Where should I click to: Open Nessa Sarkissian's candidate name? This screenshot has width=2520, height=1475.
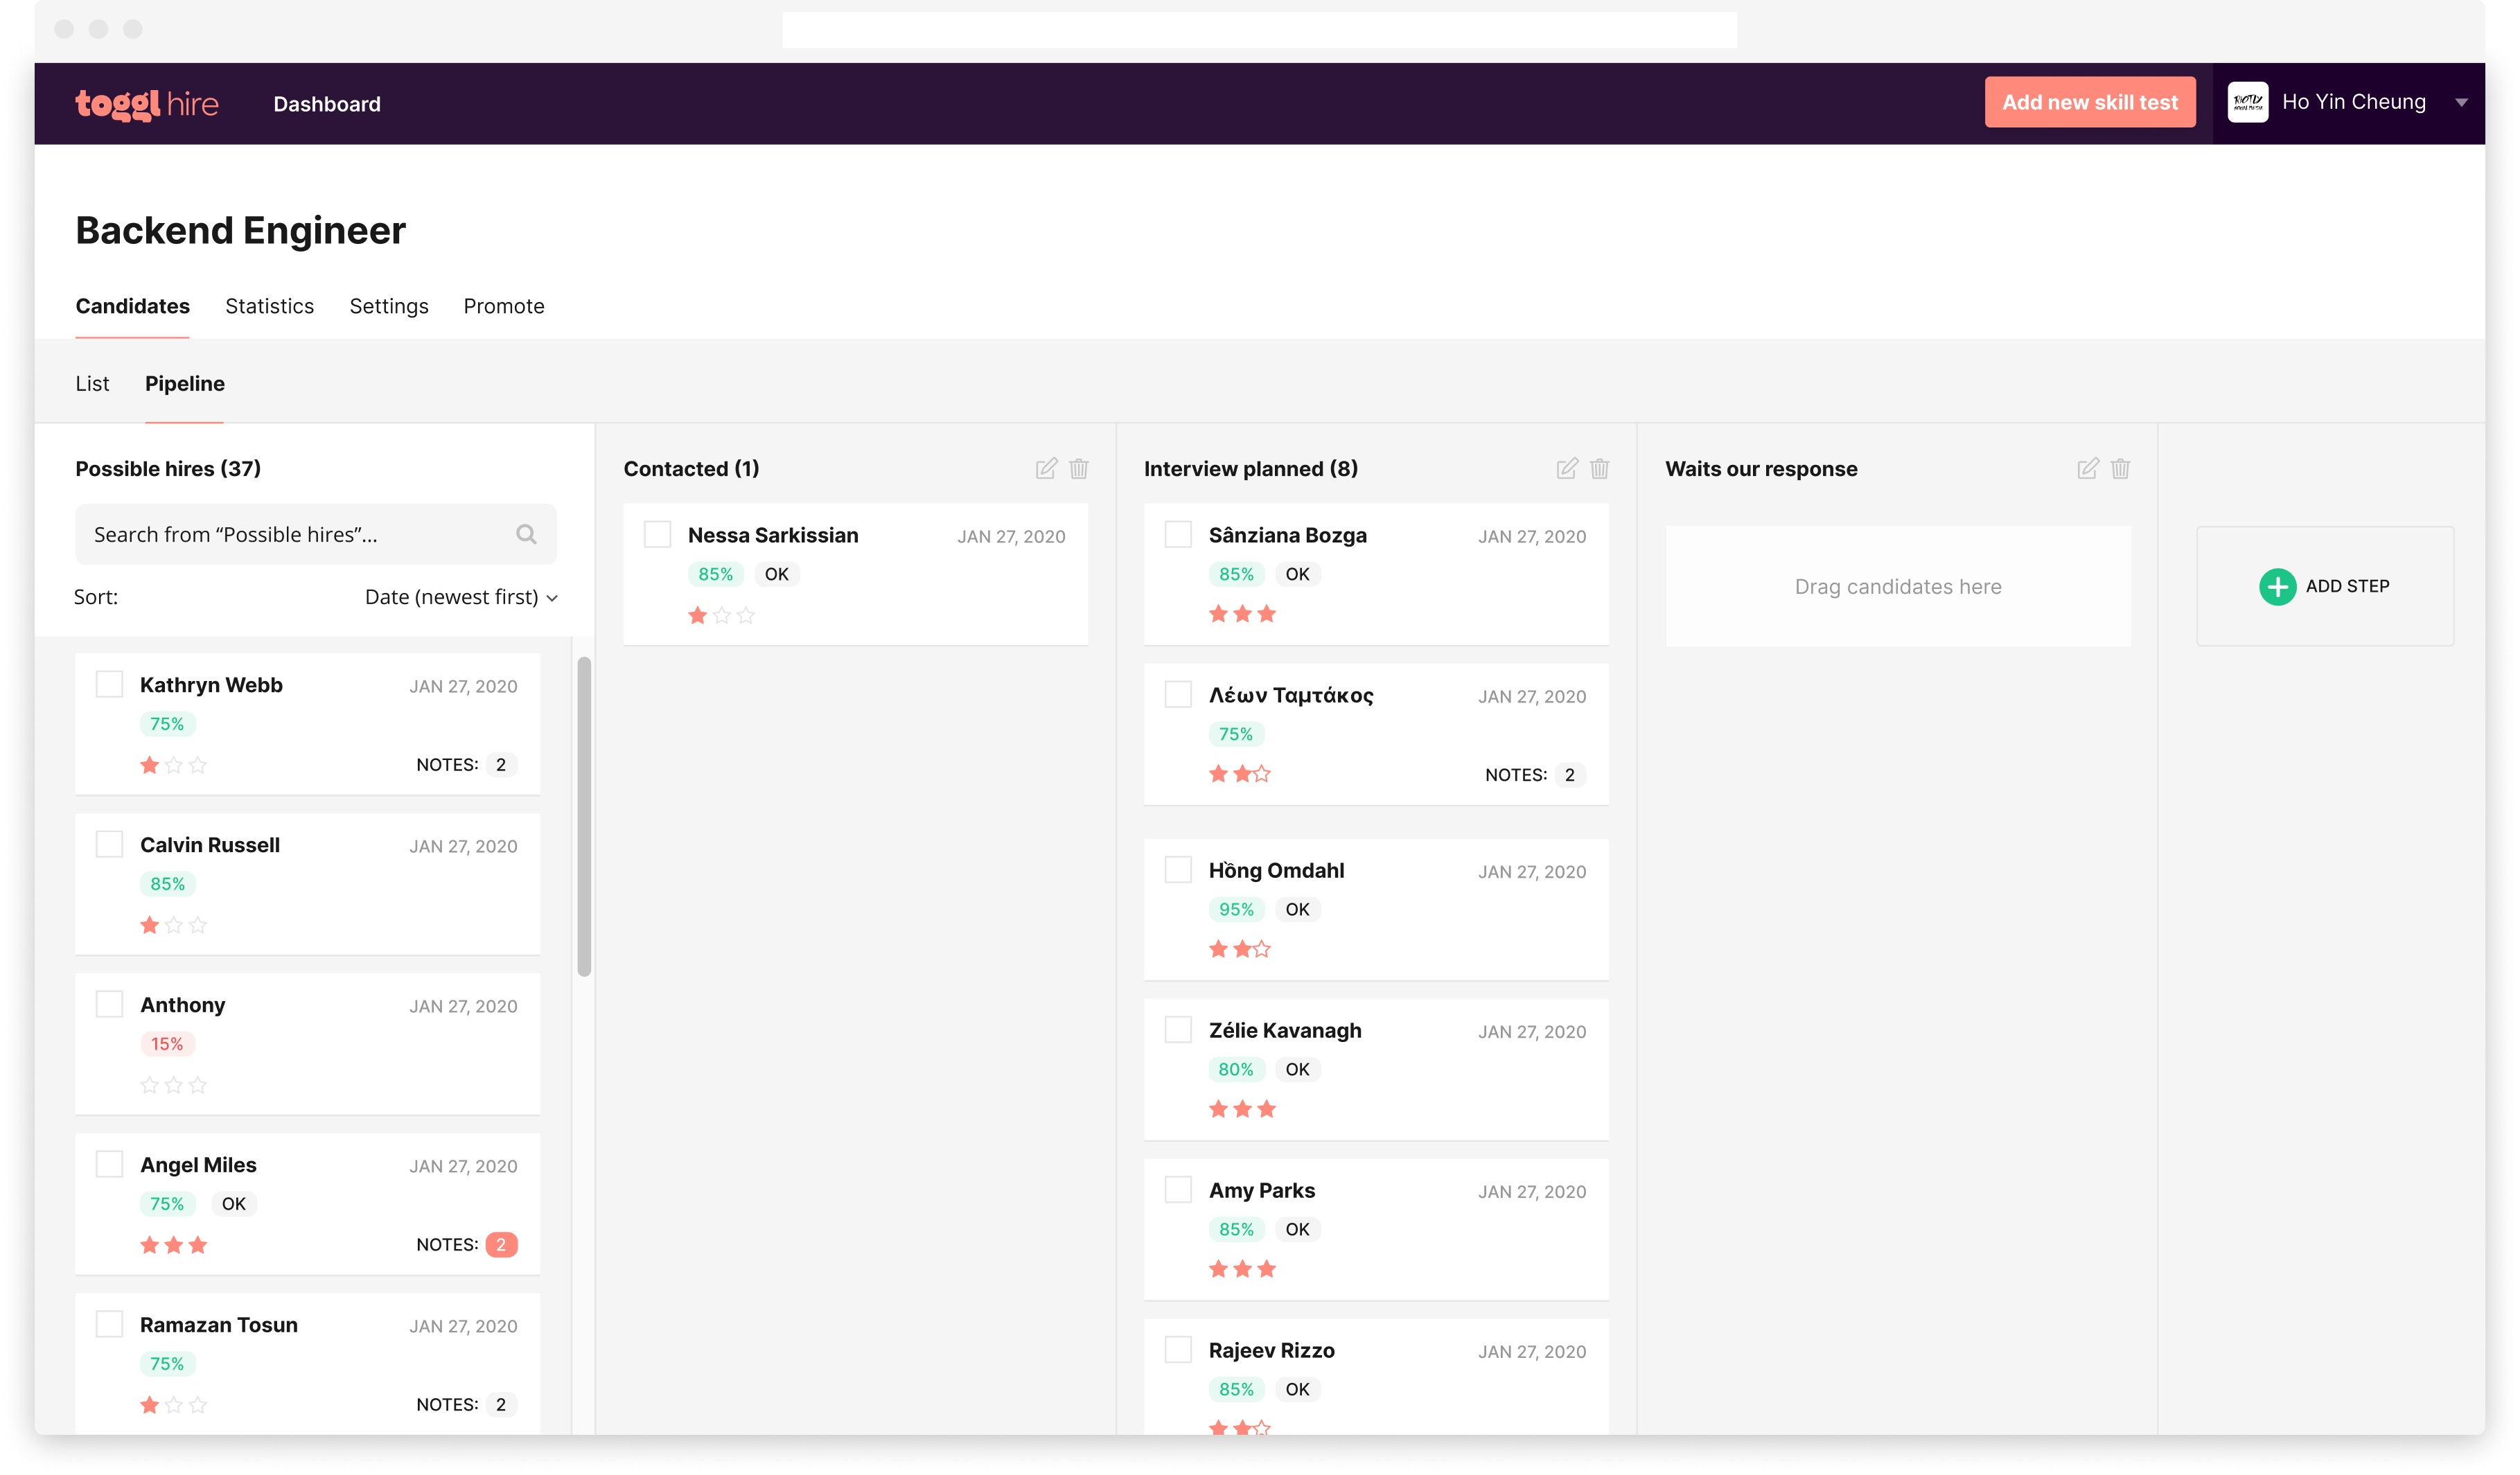(773, 535)
